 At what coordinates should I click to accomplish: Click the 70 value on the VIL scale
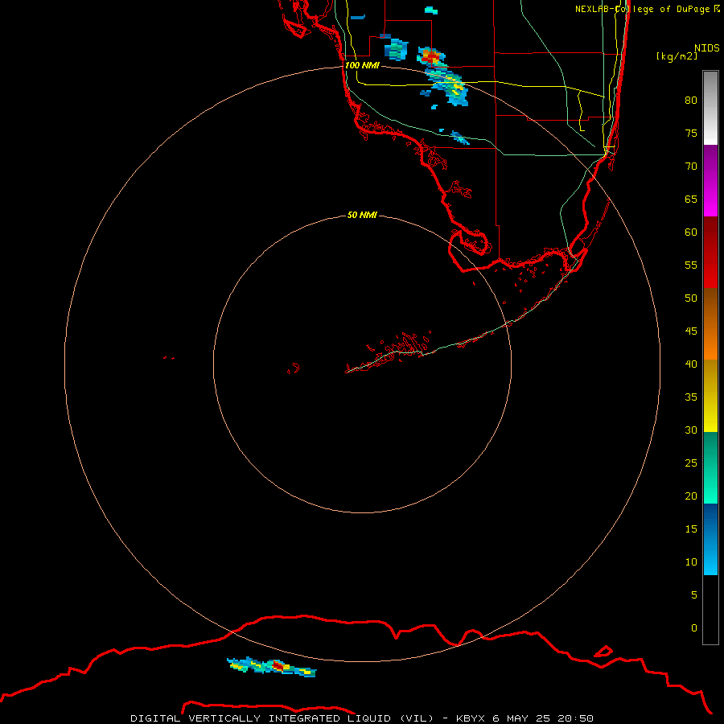(x=691, y=167)
